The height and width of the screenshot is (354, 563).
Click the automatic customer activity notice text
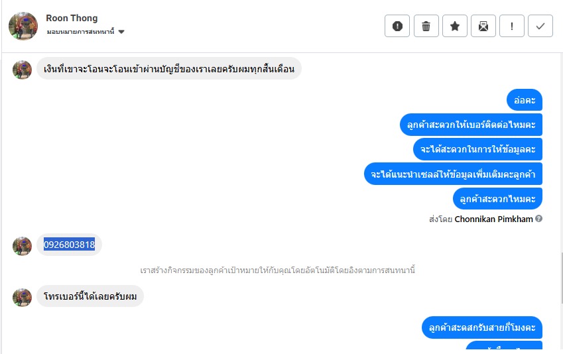[x=278, y=270]
